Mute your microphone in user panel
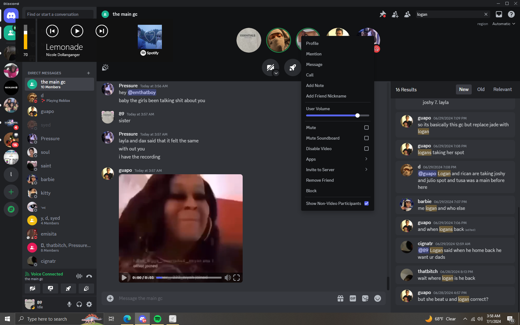The height and width of the screenshot is (325, 520). click(69, 304)
